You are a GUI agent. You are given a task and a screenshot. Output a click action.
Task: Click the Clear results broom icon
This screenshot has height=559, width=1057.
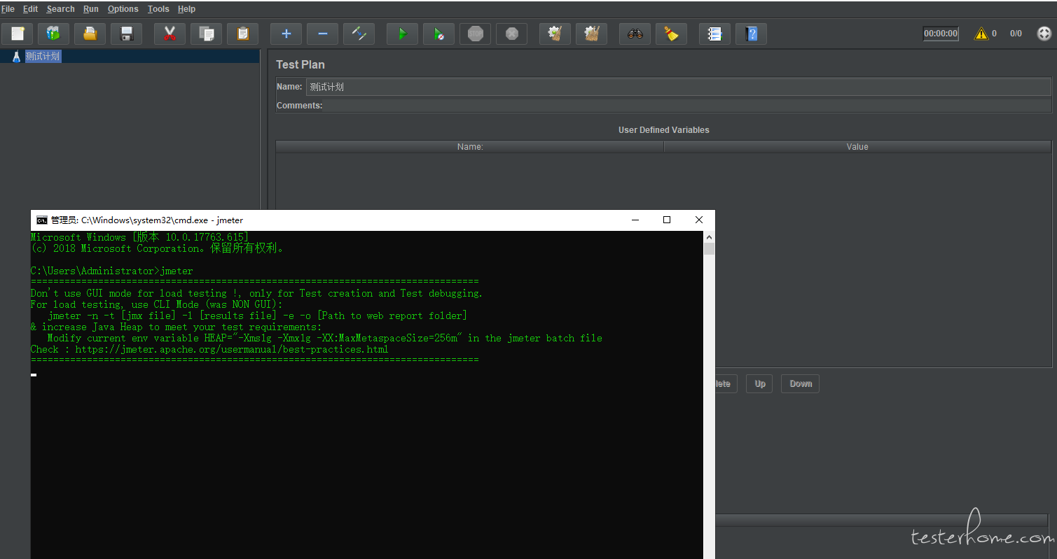pos(555,34)
